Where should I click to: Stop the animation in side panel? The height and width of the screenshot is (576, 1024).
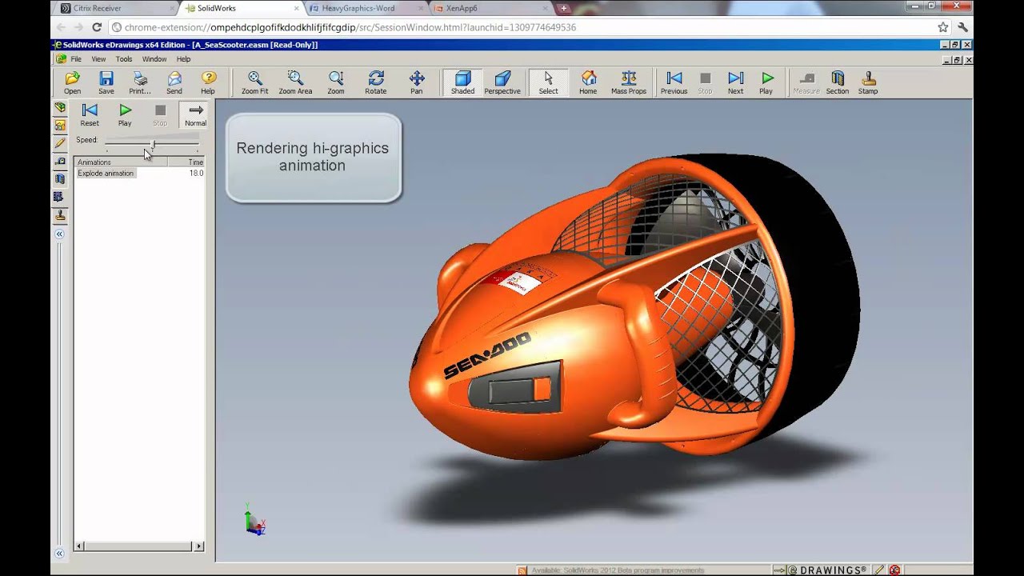pos(160,114)
